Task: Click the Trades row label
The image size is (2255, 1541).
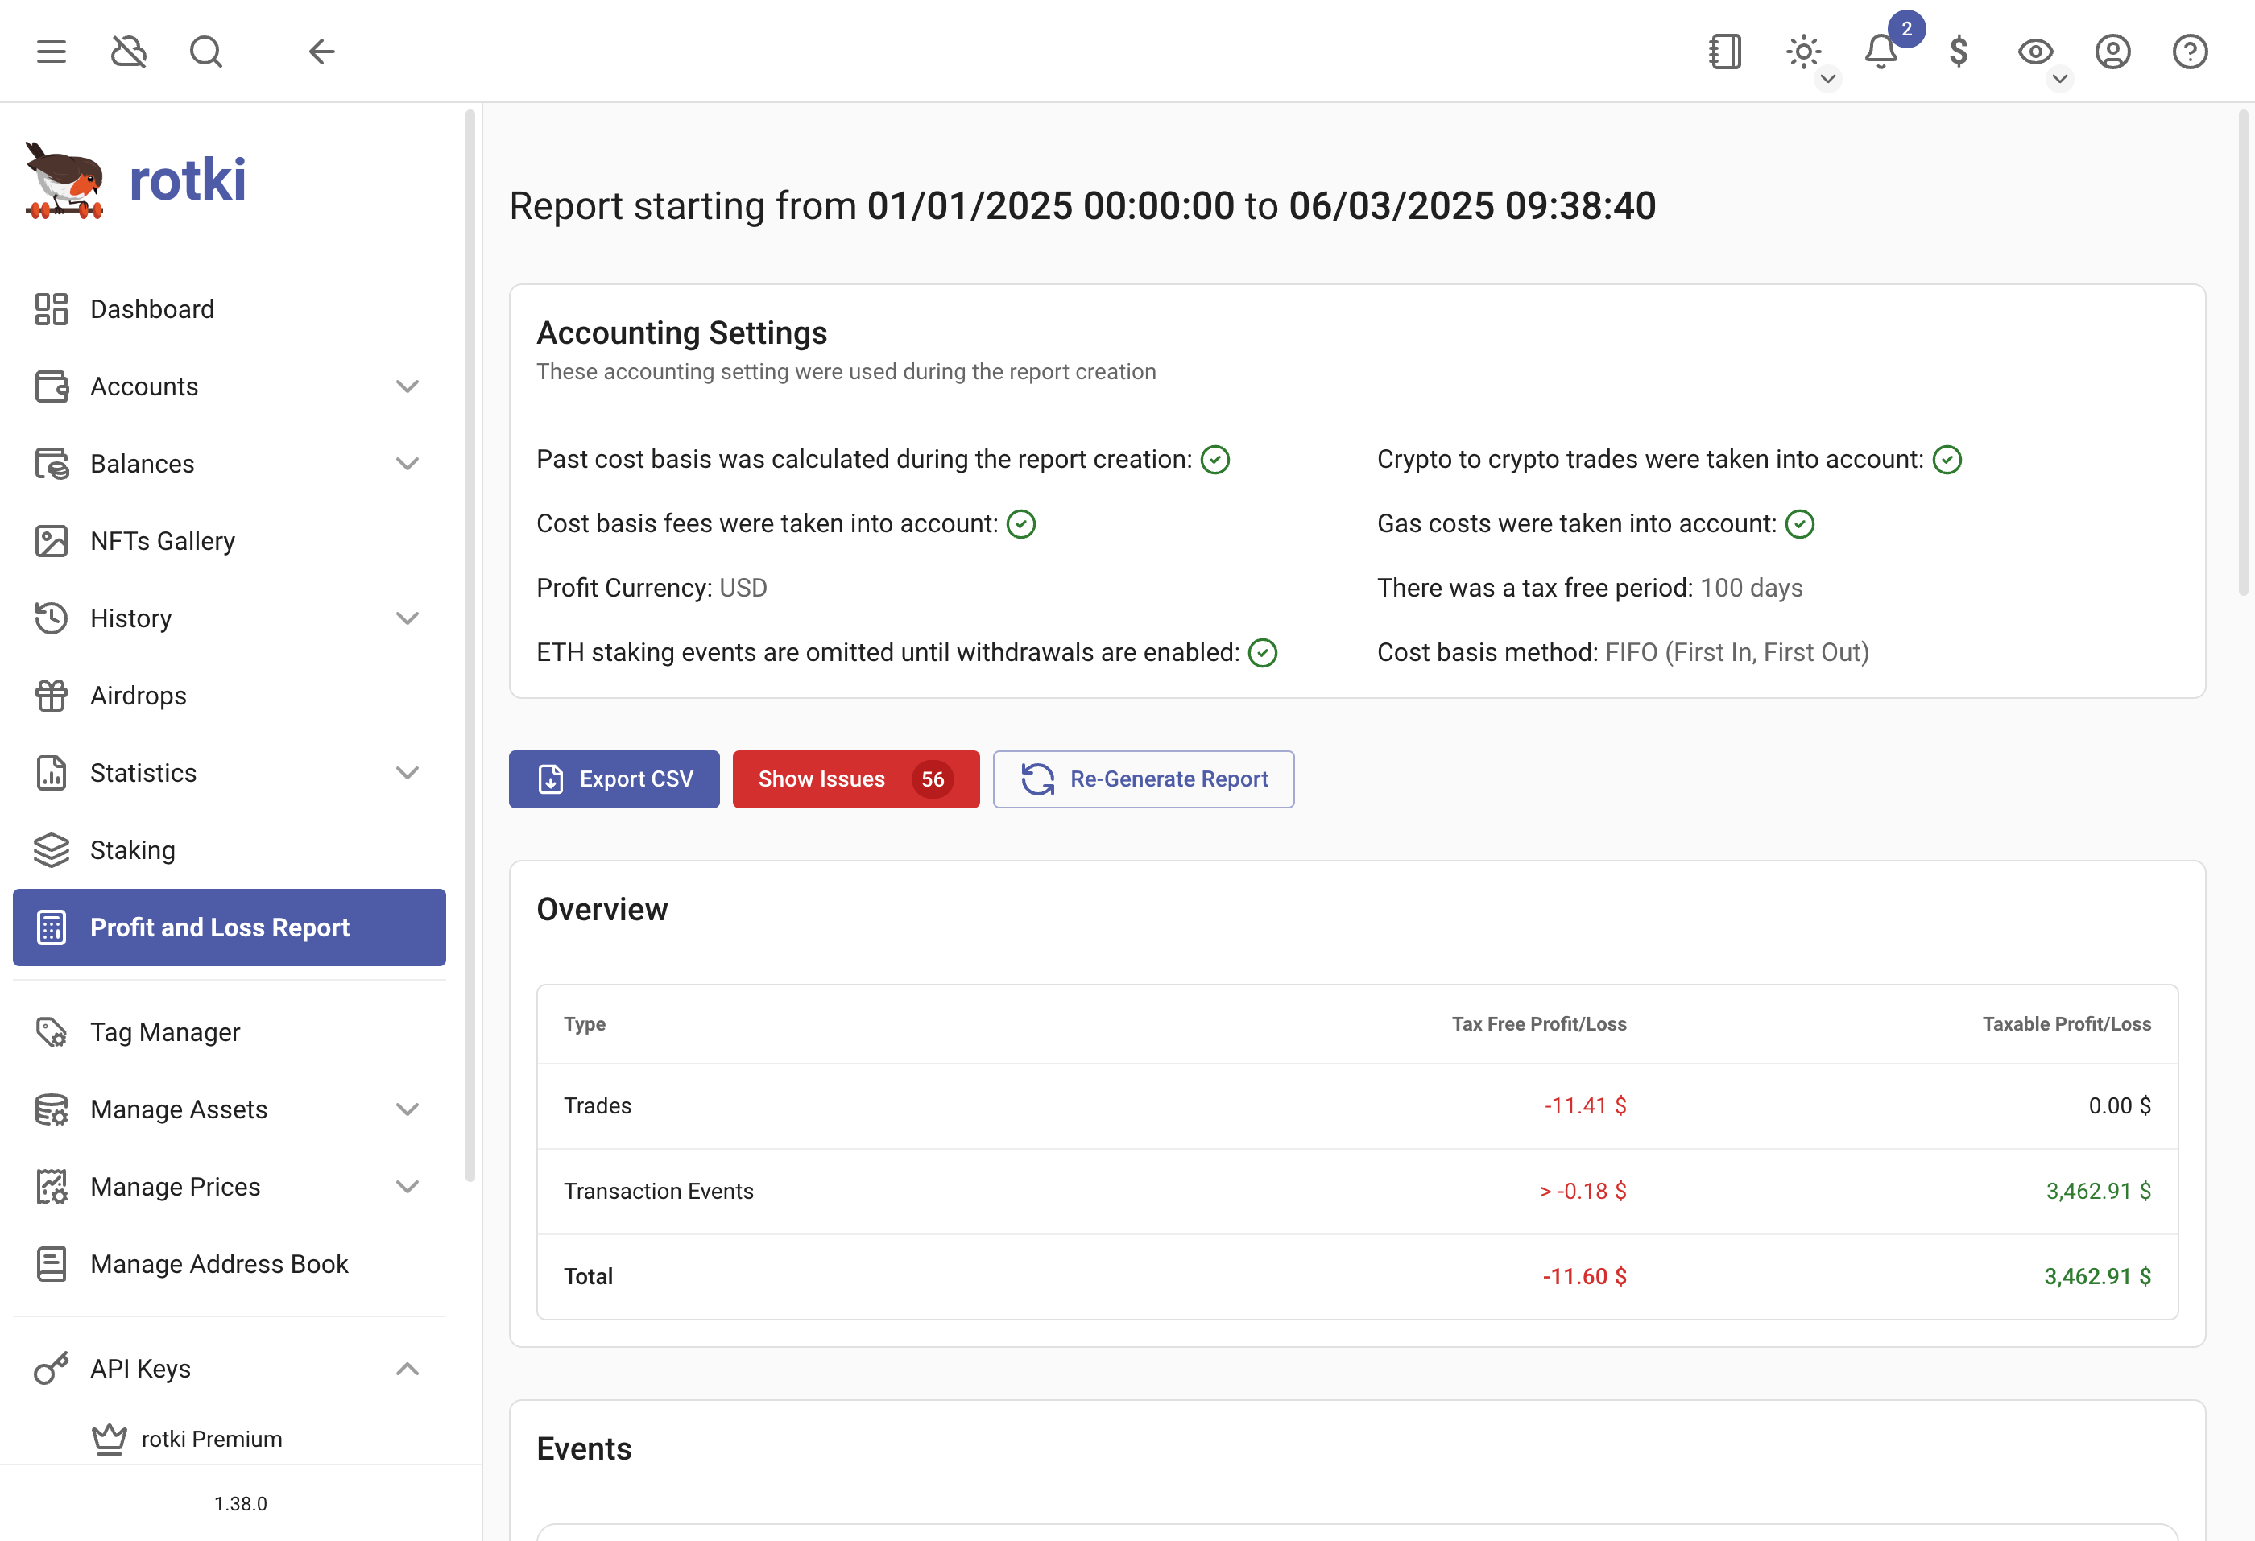Action: (x=598, y=1105)
